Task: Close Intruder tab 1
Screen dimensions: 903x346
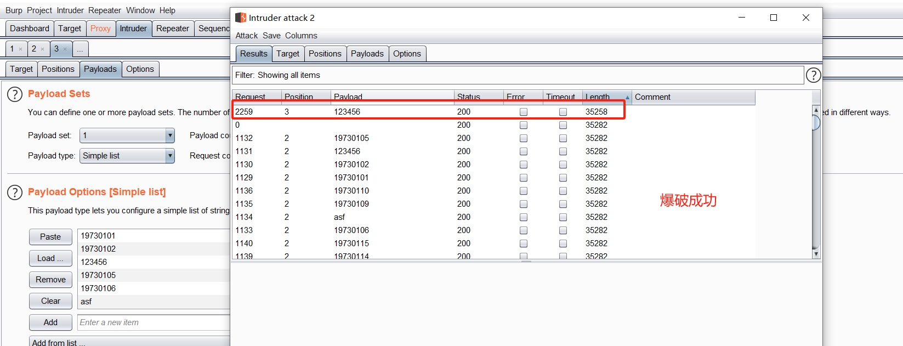Action: pyautogui.click(x=21, y=49)
